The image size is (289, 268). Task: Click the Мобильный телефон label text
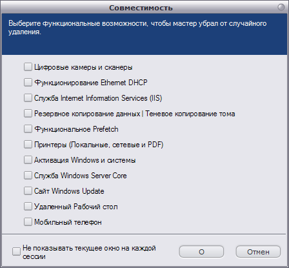coord(68,222)
